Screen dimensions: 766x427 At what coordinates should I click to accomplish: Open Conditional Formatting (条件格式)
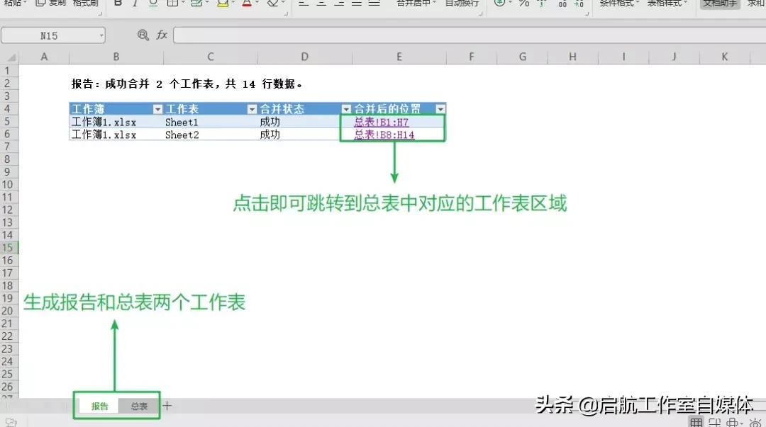pyautogui.click(x=611, y=4)
